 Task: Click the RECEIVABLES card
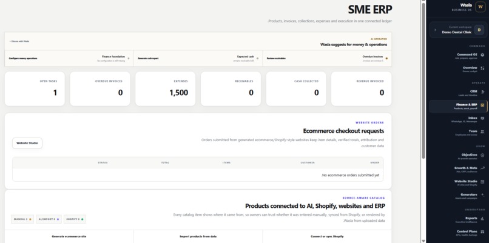point(231,89)
